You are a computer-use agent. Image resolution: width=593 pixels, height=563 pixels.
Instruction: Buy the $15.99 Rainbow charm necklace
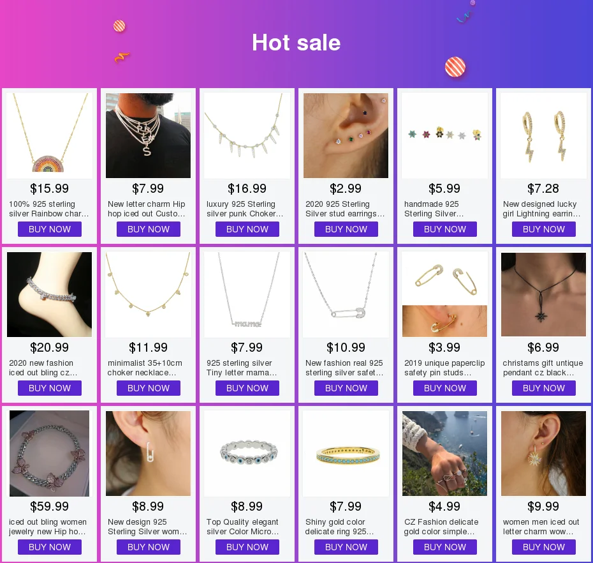(50, 229)
